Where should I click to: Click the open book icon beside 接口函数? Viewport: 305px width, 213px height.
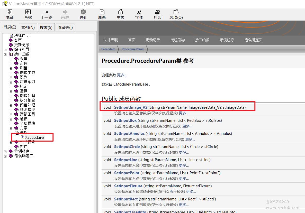11,54
